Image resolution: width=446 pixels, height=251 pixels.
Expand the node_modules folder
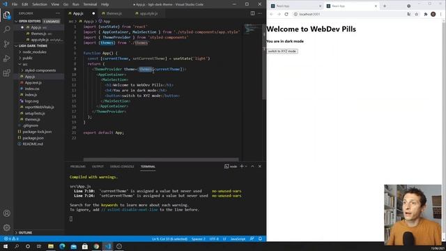pyautogui.click(x=34, y=52)
